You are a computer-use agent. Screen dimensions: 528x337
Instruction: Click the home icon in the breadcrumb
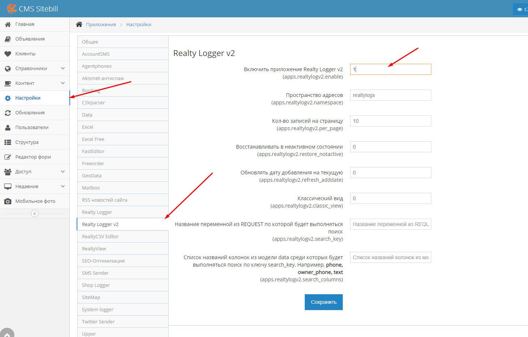click(79, 24)
